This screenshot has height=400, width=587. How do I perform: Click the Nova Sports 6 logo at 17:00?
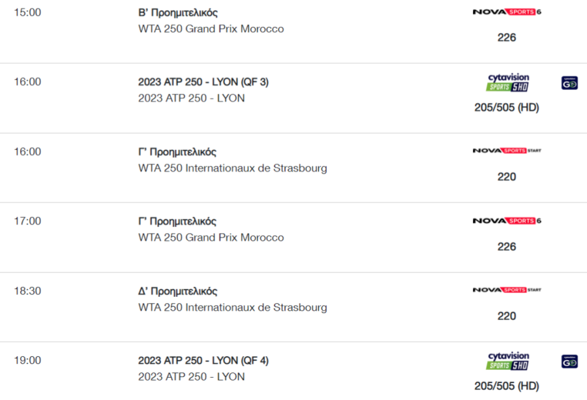(507, 221)
